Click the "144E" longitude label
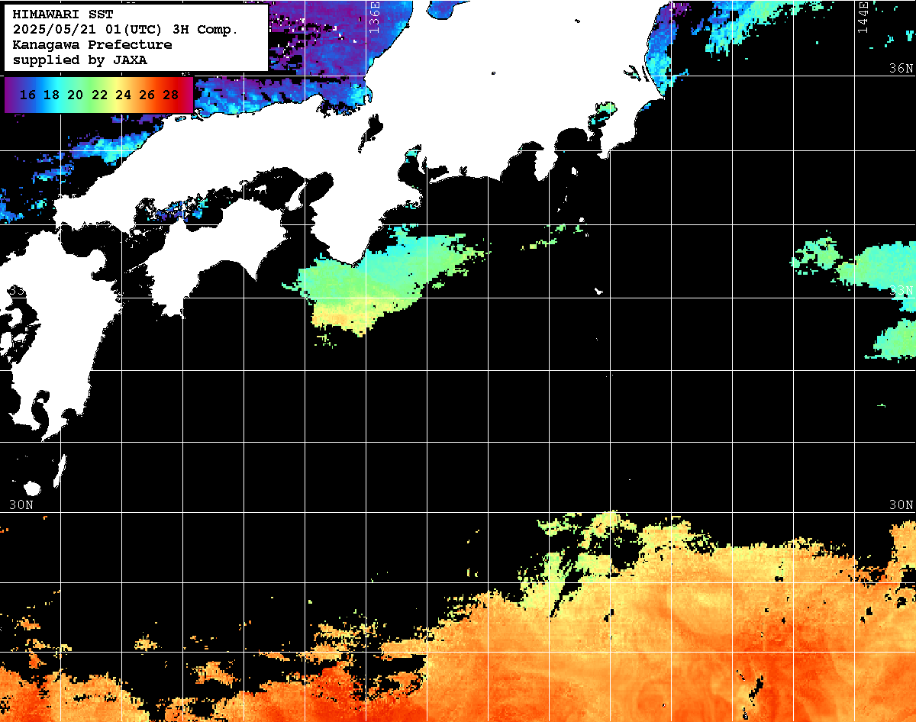The width and height of the screenshot is (916, 722). click(x=863, y=17)
